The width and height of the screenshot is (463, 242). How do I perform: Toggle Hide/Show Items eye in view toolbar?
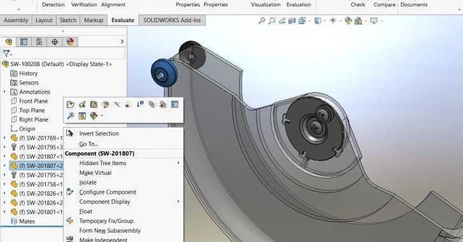(333, 20)
